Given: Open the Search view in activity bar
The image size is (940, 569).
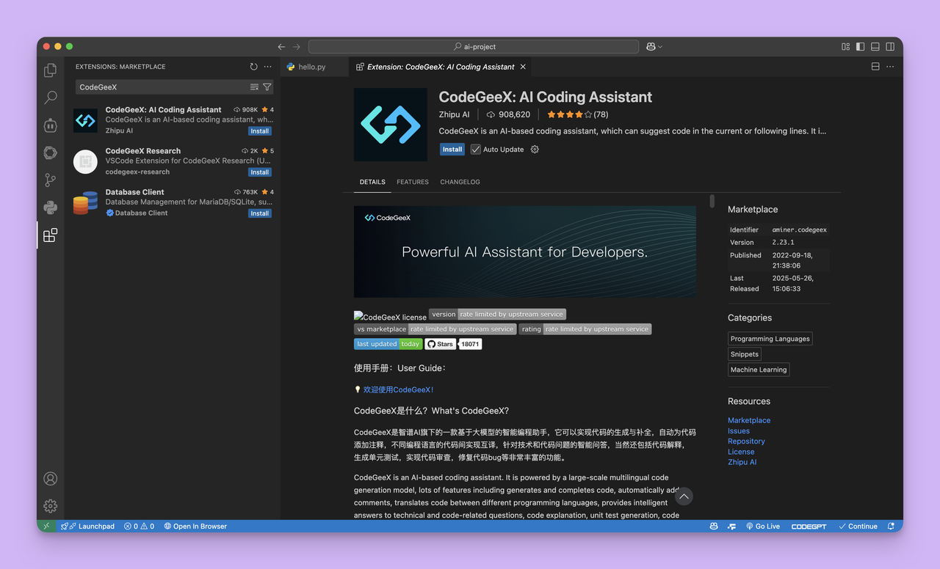Looking at the screenshot, I should tap(50, 98).
